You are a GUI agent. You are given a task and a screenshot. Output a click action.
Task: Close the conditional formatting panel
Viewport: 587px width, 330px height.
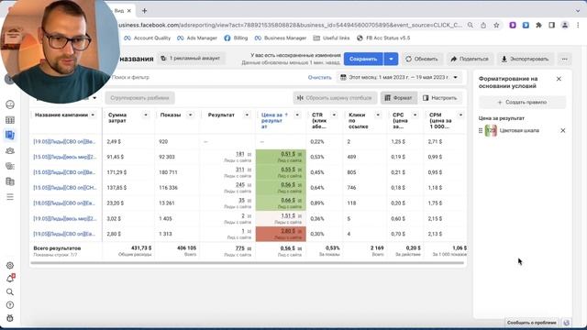click(x=559, y=79)
